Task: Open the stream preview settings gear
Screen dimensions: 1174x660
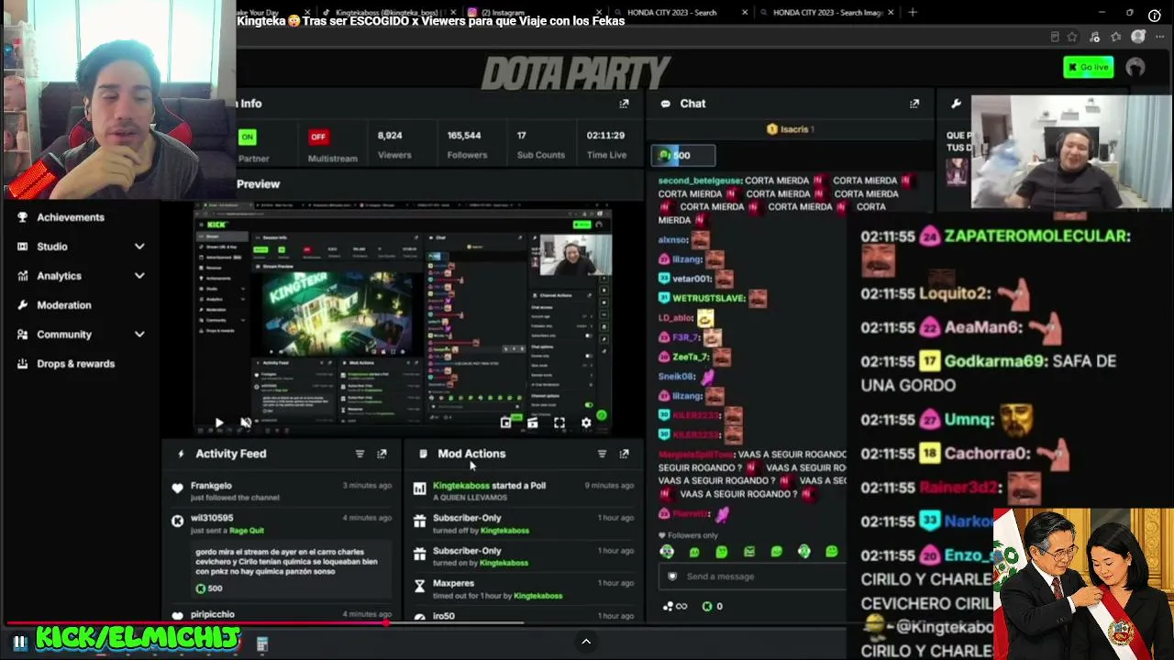Action: coord(586,423)
